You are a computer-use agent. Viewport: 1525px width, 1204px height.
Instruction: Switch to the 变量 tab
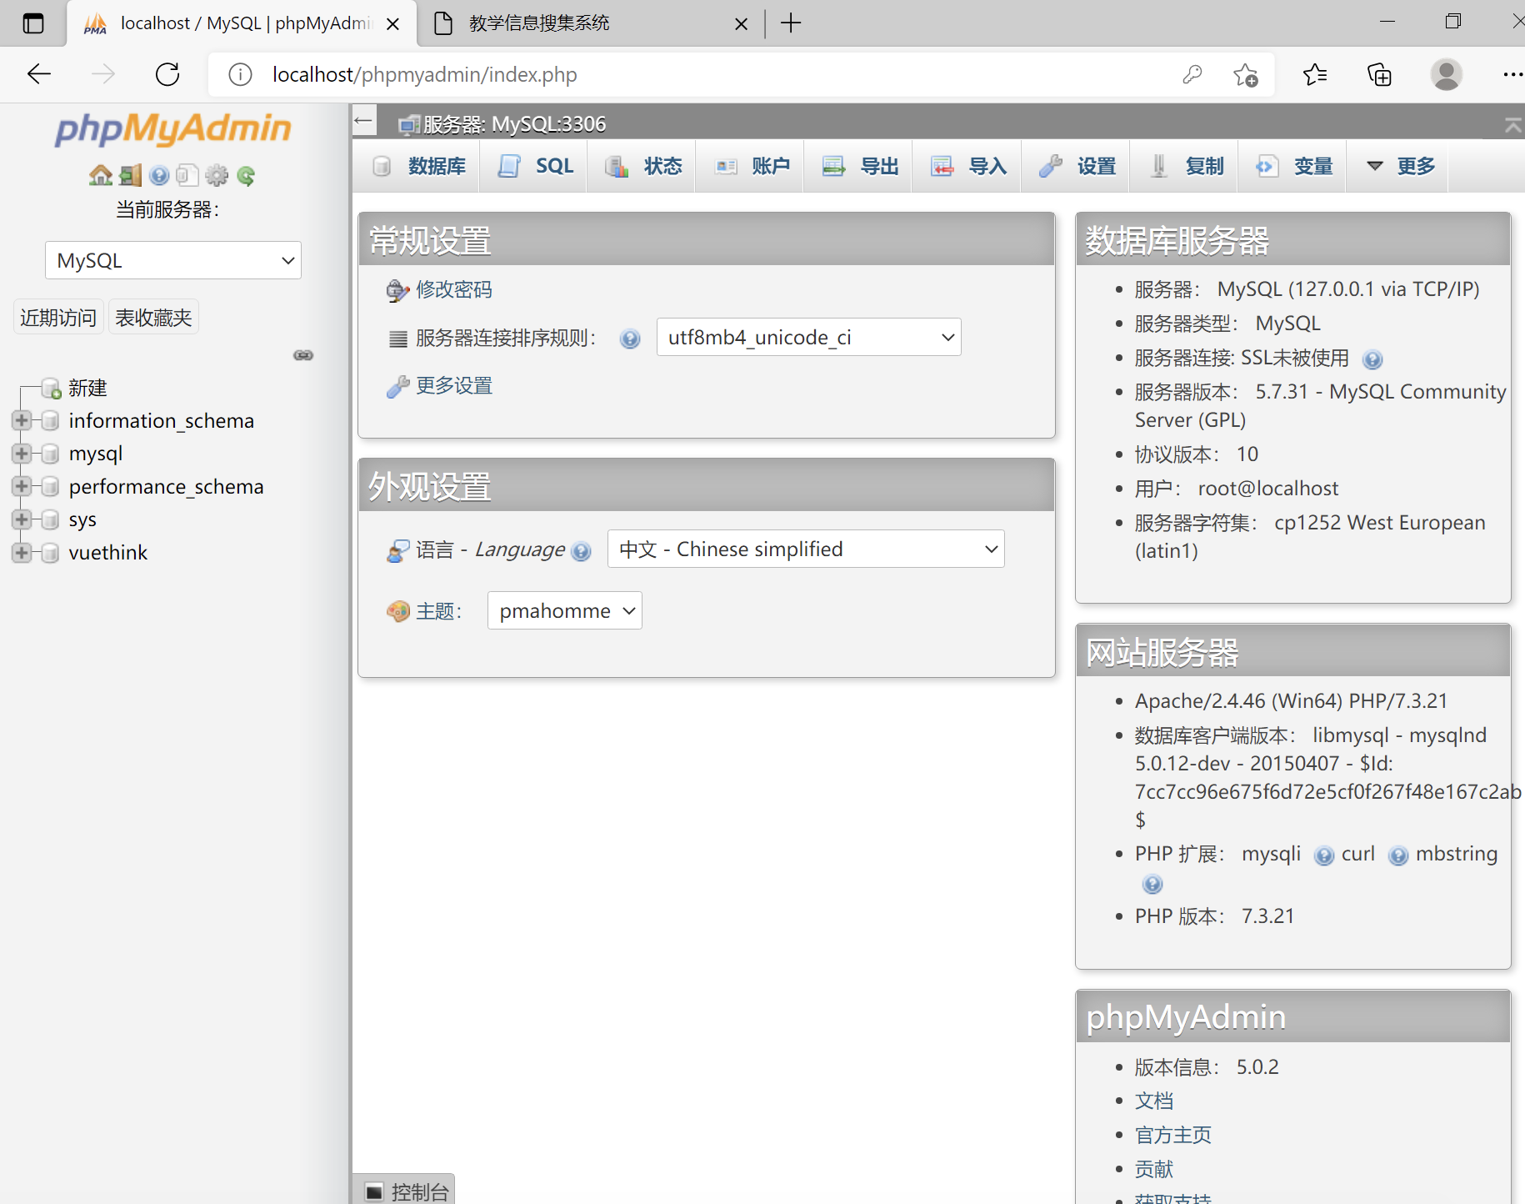tap(1293, 166)
